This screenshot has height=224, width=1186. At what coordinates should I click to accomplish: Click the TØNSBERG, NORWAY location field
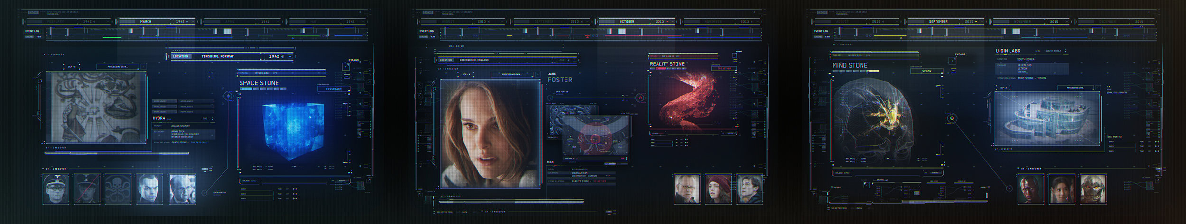[x=217, y=56]
